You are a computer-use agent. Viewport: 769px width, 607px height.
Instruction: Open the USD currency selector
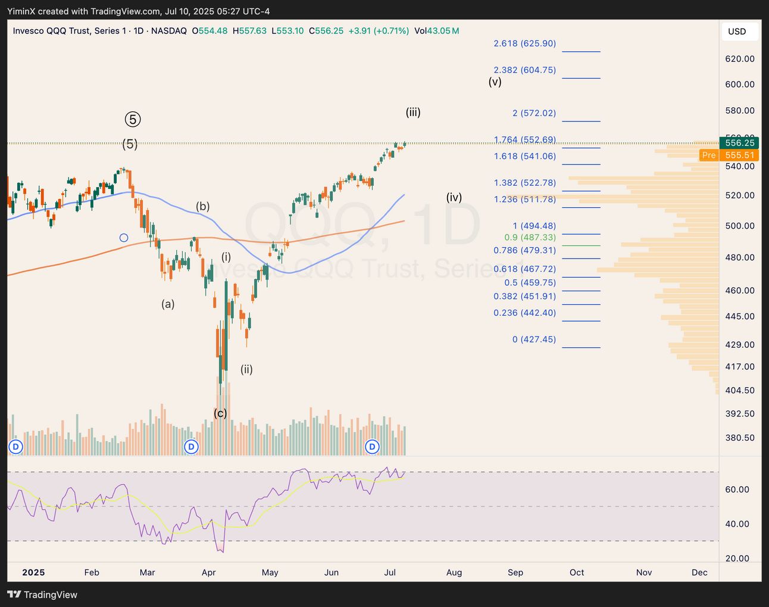[x=739, y=32]
